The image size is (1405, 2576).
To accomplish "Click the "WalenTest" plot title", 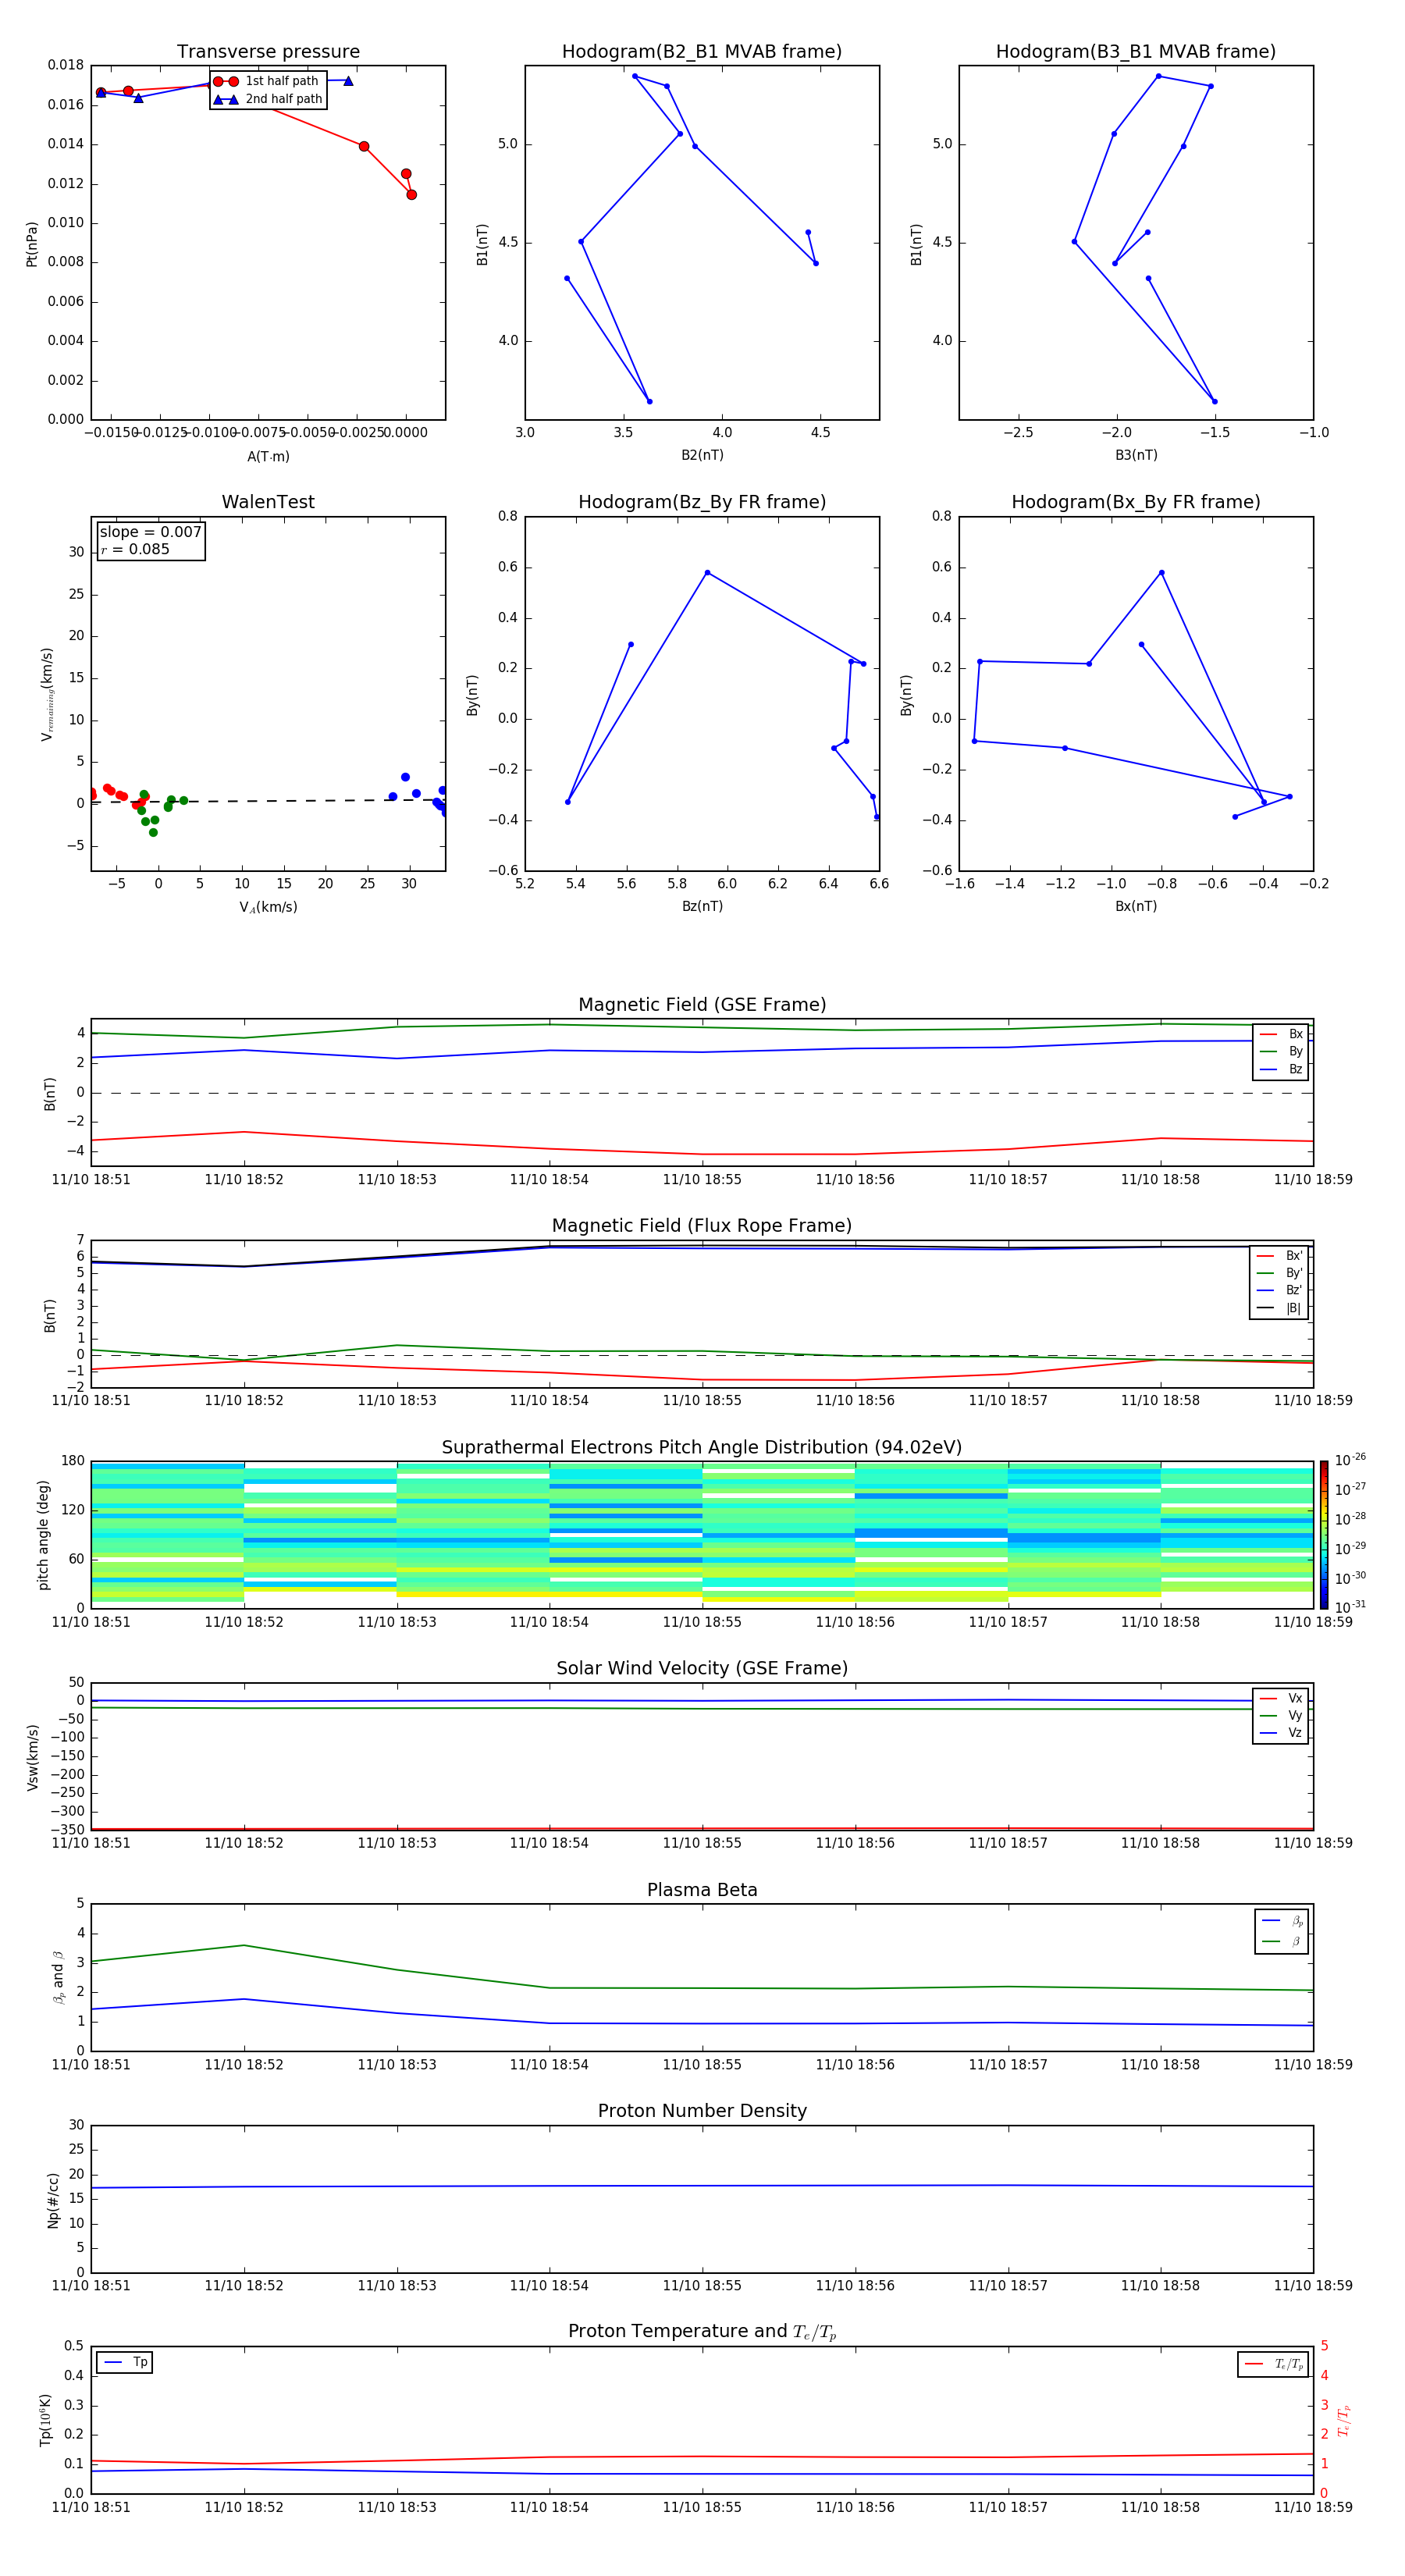I will coord(268,502).
